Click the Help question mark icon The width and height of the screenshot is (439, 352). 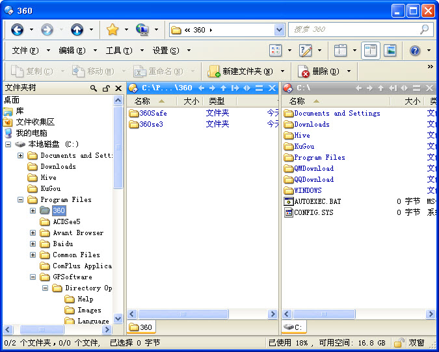tap(414, 51)
